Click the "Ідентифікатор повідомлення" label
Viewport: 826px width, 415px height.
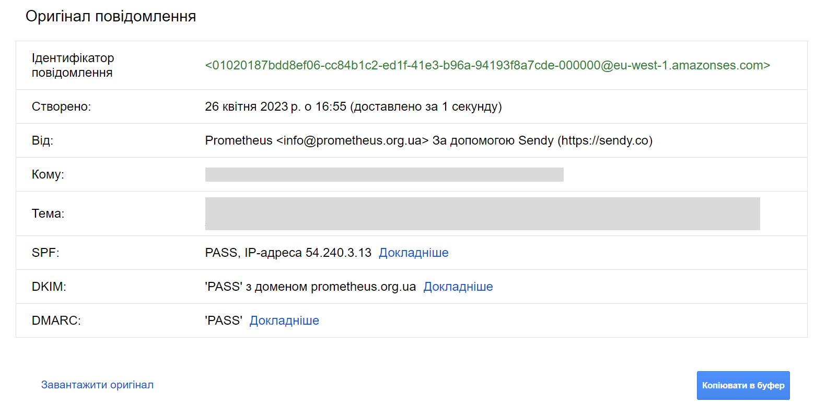pos(73,65)
